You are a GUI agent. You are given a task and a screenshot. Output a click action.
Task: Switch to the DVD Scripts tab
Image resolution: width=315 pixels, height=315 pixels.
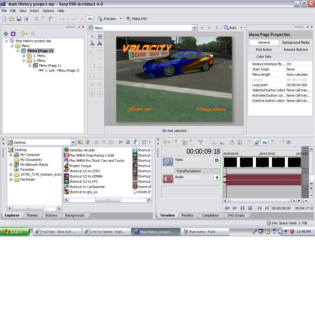tap(236, 215)
